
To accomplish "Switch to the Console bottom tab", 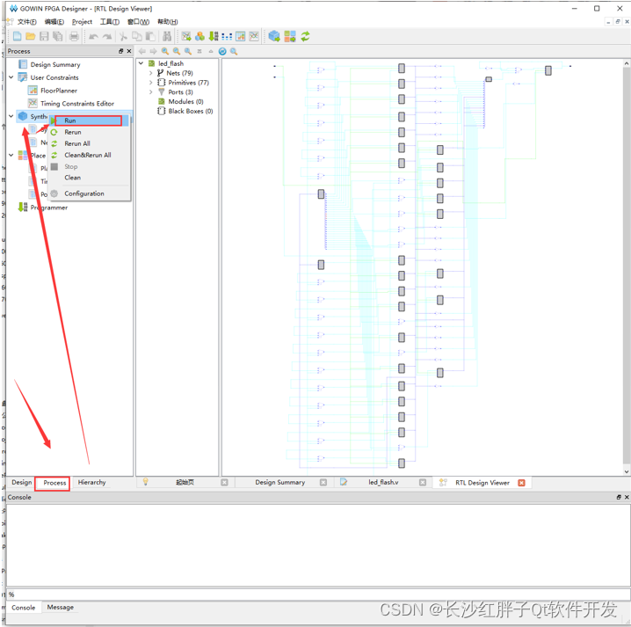I will click(x=23, y=608).
